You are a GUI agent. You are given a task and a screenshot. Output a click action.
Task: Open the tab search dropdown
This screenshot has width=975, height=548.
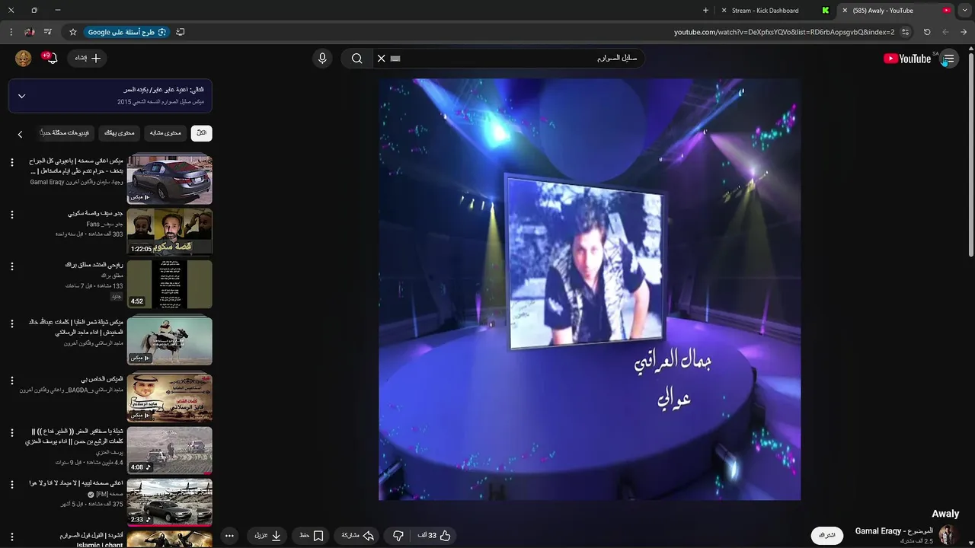[964, 11]
